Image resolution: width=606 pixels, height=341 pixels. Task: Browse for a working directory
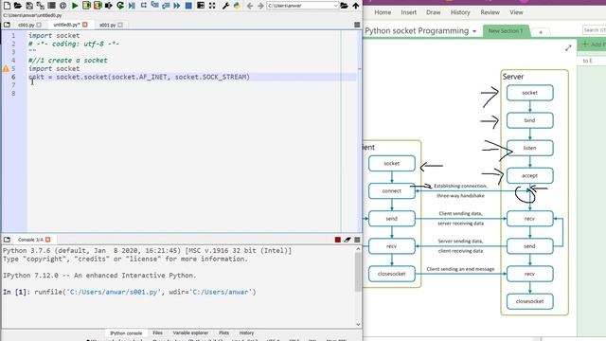pos(344,6)
